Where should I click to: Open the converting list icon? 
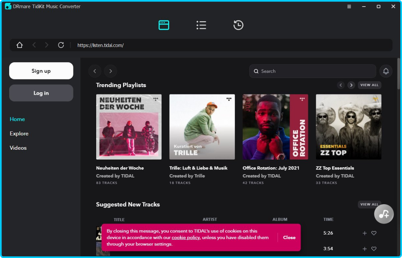(201, 25)
